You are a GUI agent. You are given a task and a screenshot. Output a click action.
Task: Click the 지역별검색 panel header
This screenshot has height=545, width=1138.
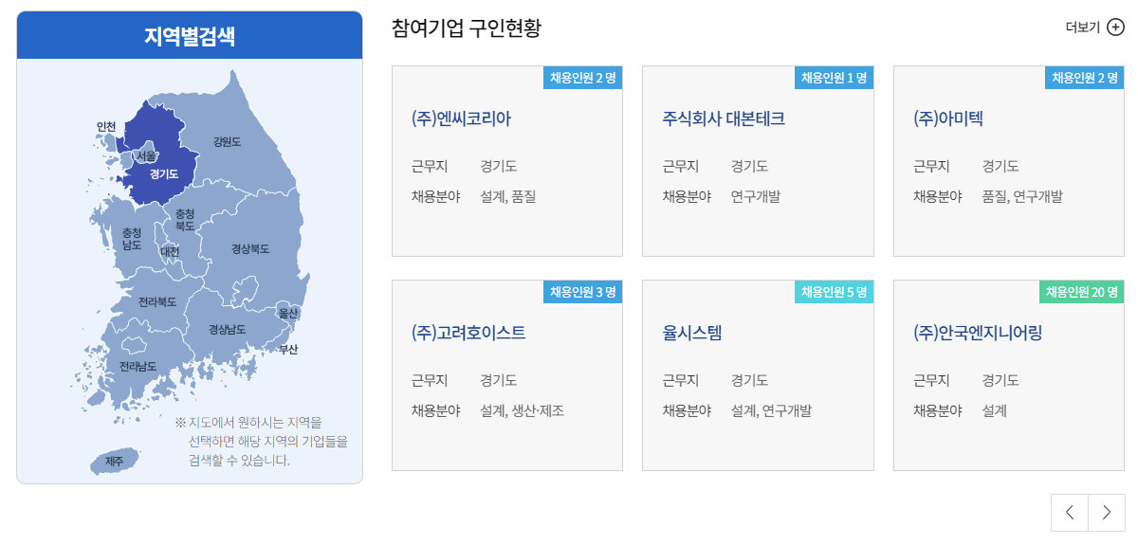[x=190, y=36]
